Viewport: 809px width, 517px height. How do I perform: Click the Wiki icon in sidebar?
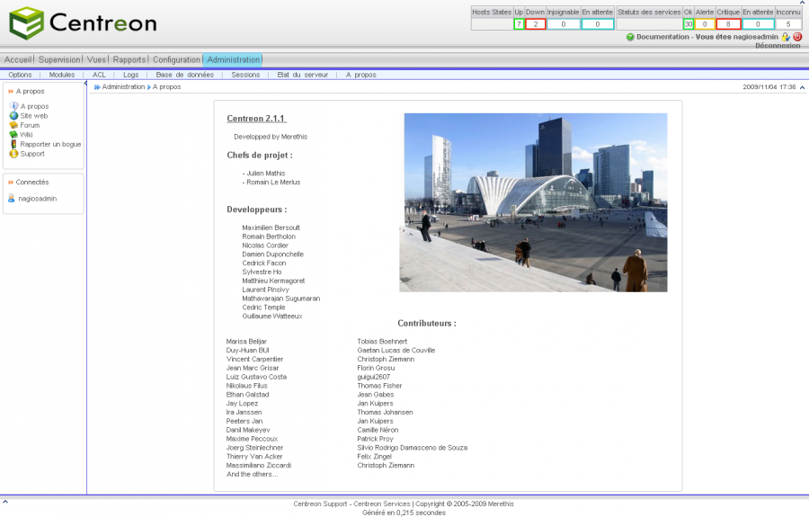tap(13, 135)
